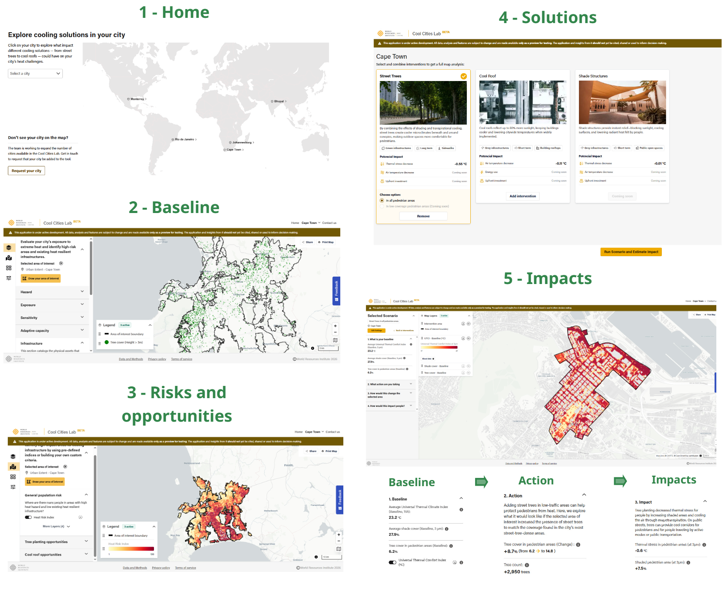
Task: Click the info icon beside Tree count
Action: 527,565
